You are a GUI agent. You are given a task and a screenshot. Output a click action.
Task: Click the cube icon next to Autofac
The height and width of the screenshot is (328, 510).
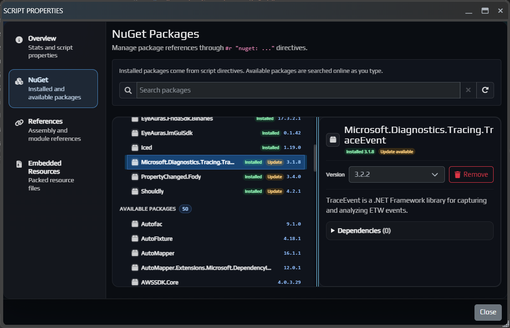click(135, 224)
